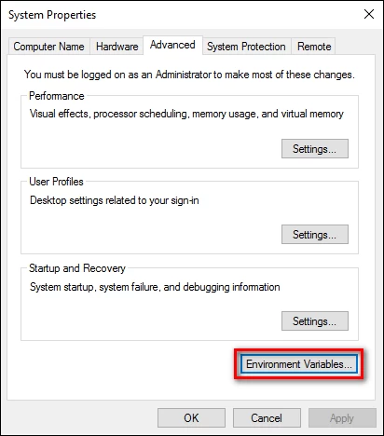Viewport: 384px width, 436px height.
Task: Click the grayed-out Apply button
Action: tap(342, 418)
